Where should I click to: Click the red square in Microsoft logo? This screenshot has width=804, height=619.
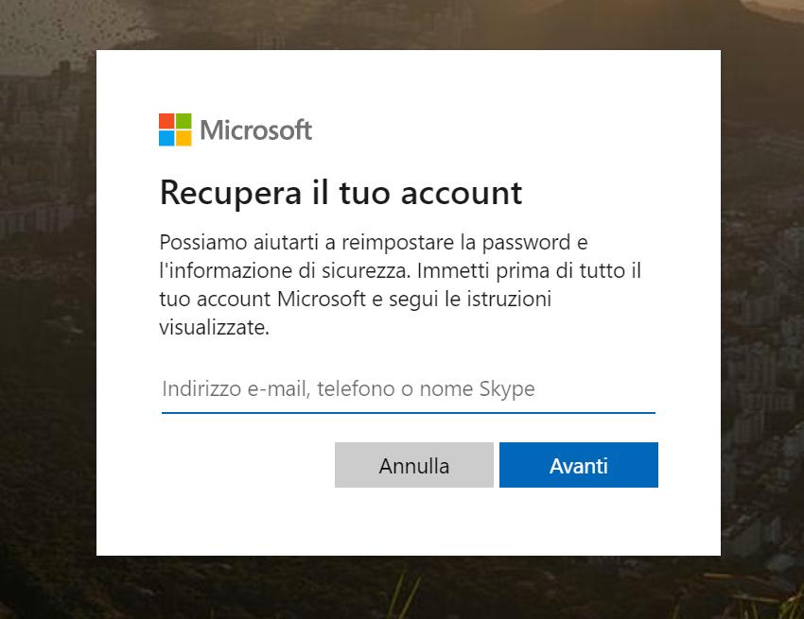point(166,121)
